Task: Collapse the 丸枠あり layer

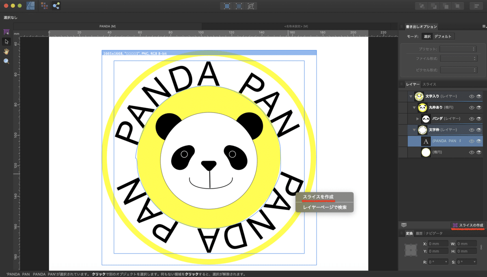Action: pyautogui.click(x=414, y=107)
